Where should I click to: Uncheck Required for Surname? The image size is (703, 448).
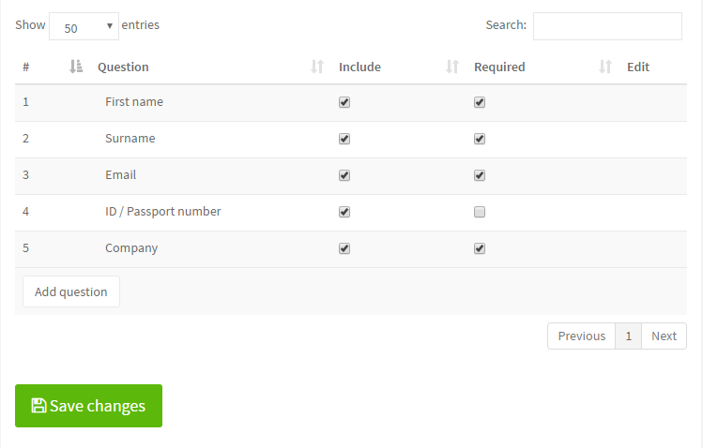click(x=480, y=139)
